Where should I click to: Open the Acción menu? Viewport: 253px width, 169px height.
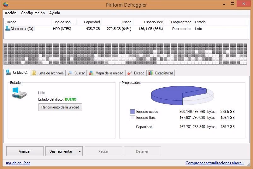10,13
